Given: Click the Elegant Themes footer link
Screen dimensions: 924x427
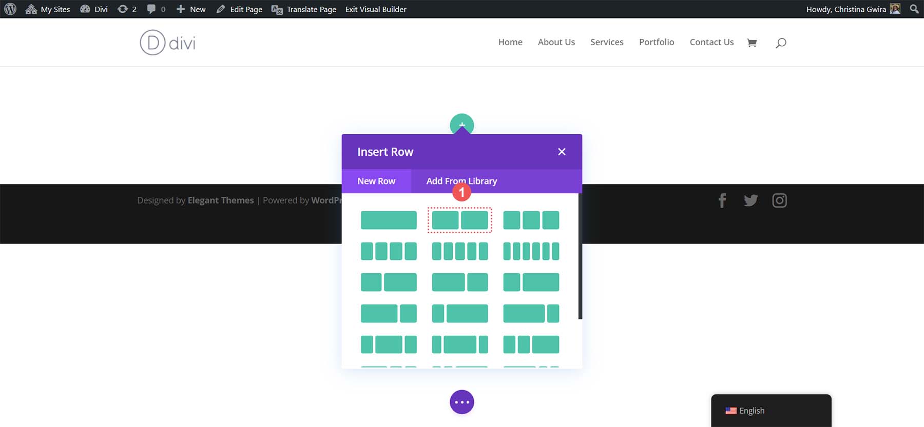Looking at the screenshot, I should 221,200.
